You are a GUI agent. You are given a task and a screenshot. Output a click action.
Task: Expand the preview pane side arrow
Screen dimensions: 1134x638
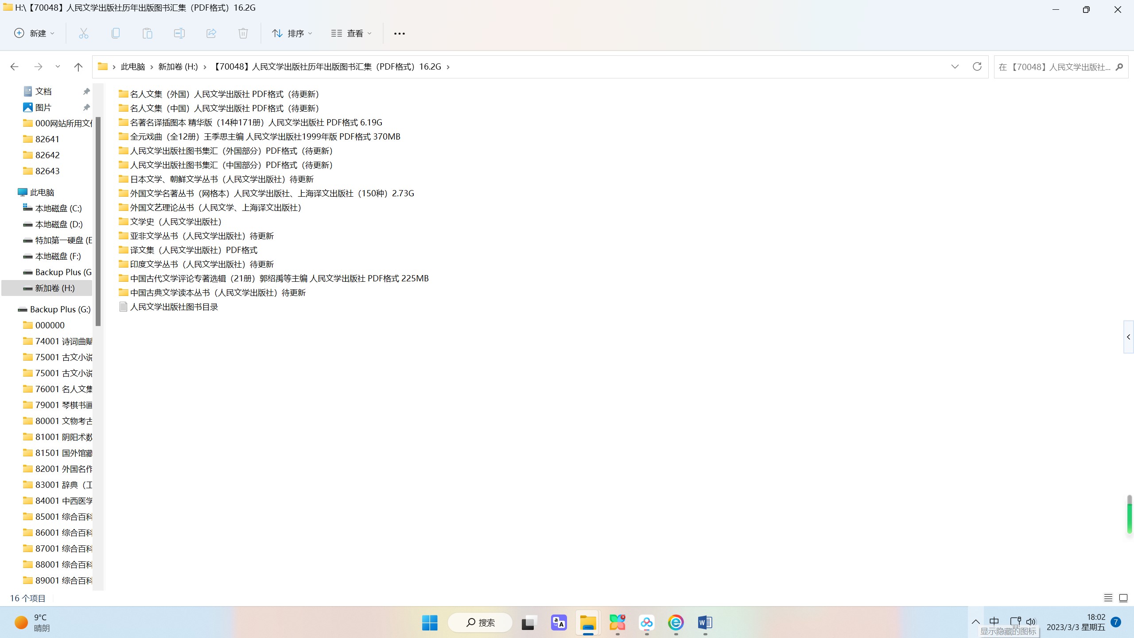1128,337
